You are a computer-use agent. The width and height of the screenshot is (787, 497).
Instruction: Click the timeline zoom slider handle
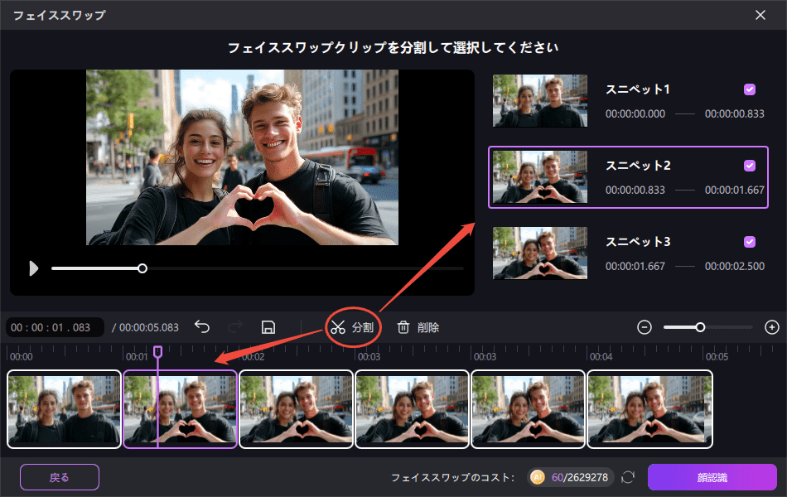coord(700,327)
